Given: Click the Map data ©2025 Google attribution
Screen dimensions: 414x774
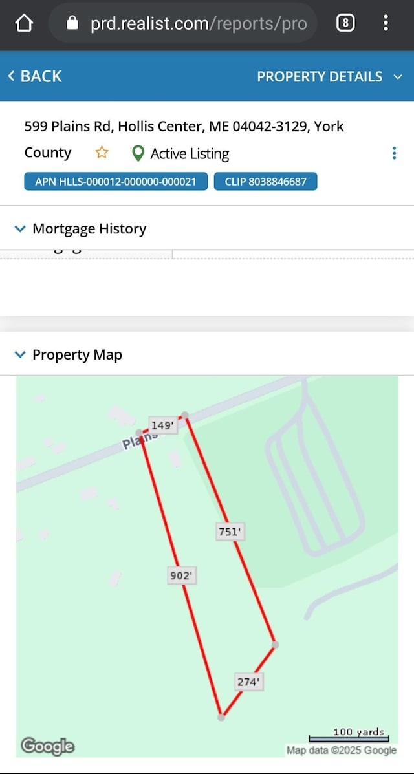Looking at the screenshot, I should pos(342,750).
